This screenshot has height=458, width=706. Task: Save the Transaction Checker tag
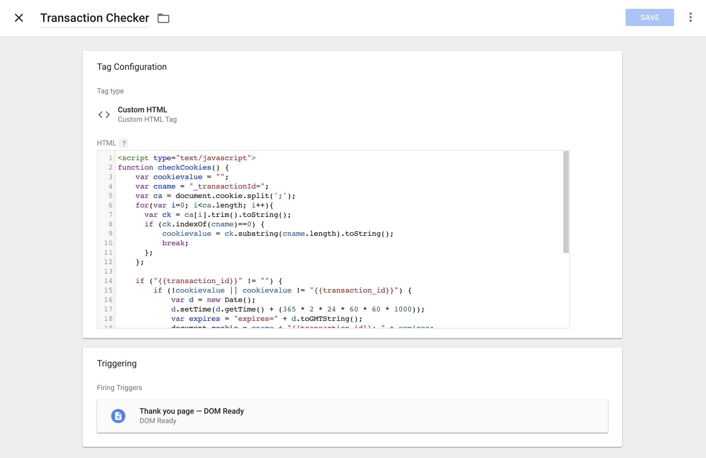pos(650,17)
